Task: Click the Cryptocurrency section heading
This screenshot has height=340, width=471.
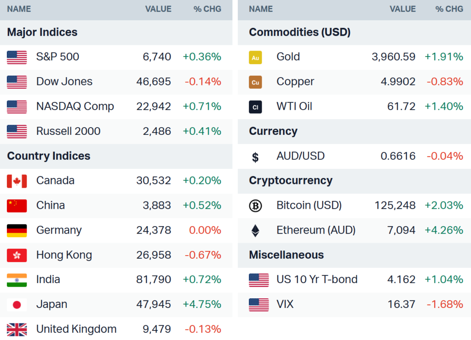Action: point(291,181)
